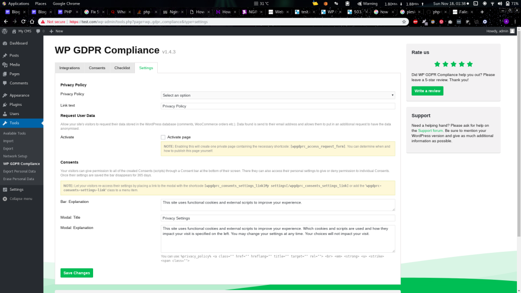Viewport: 521px width, 293px height.
Task: Click the Save Changes button
Action: [x=77, y=273]
